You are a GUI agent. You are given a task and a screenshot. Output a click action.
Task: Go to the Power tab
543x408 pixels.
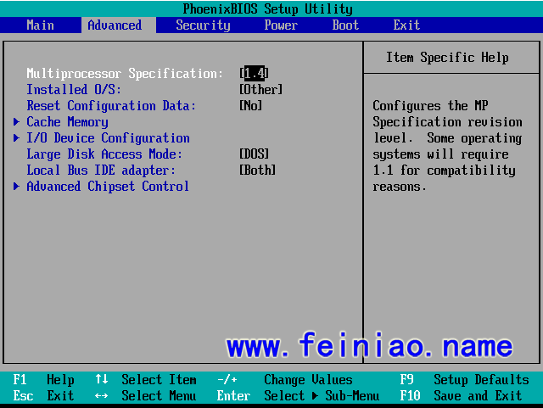tap(281, 25)
